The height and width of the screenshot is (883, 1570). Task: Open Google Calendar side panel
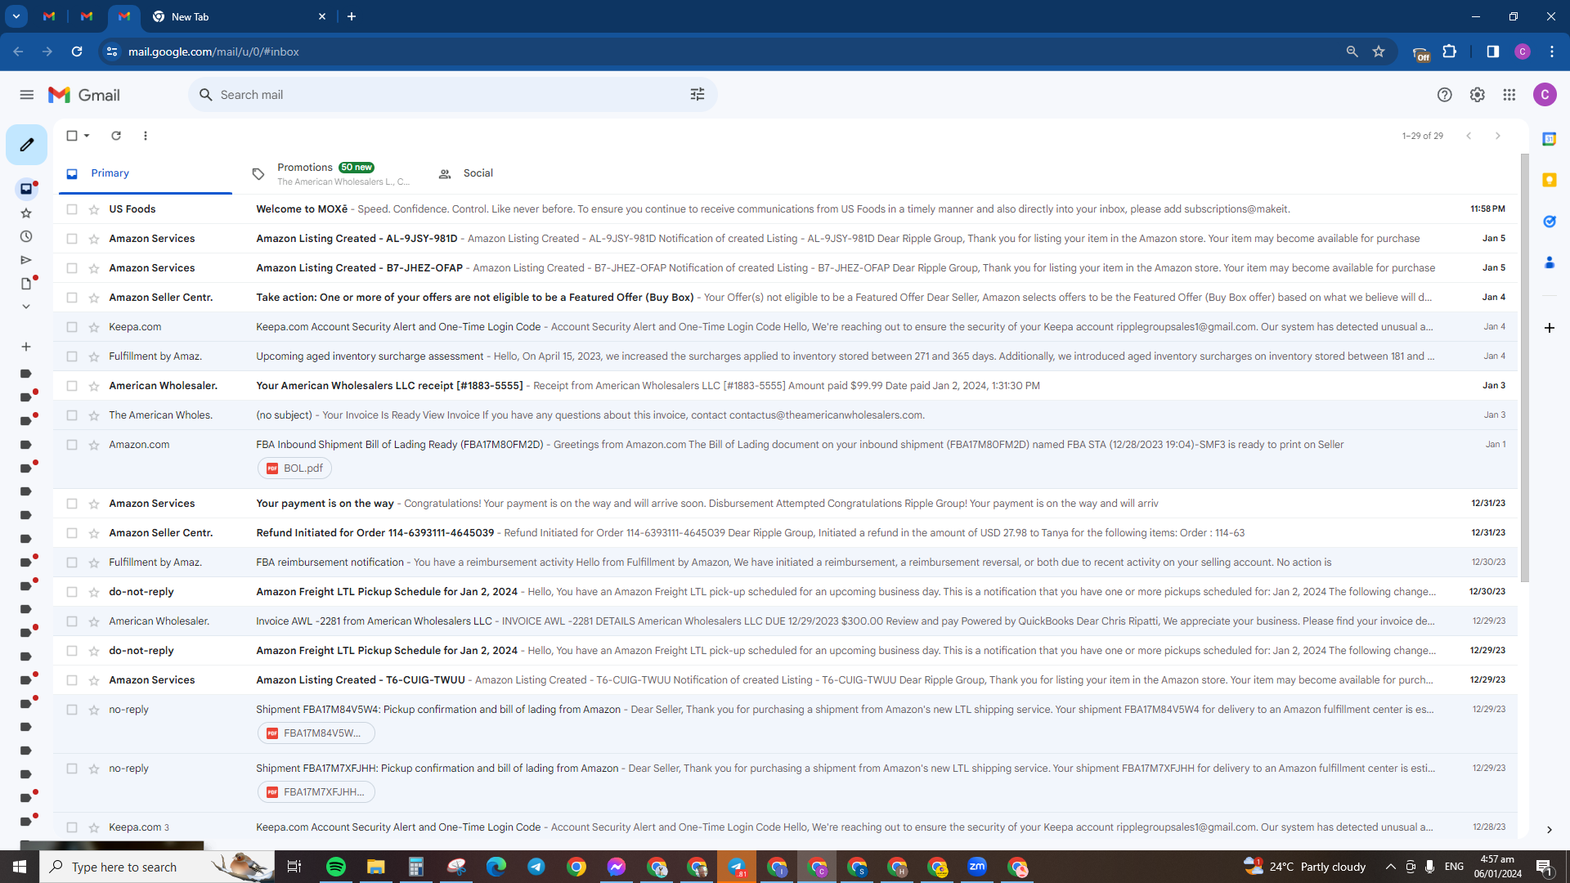click(1549, 139)
